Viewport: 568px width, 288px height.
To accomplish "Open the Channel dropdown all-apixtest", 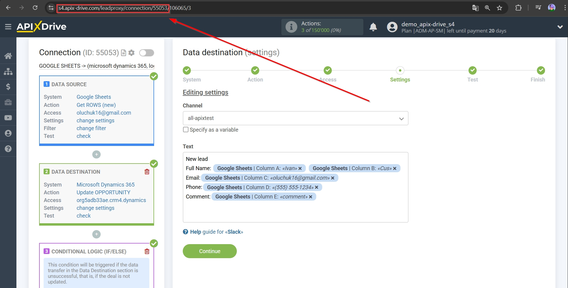I will pos(295,118).
